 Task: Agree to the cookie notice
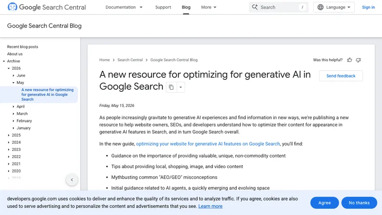click(x=325, y=203)
